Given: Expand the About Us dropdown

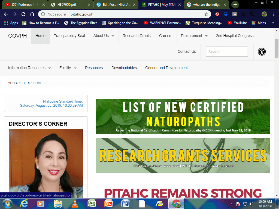Looking at the screenshot, I should tap(102, 36).
